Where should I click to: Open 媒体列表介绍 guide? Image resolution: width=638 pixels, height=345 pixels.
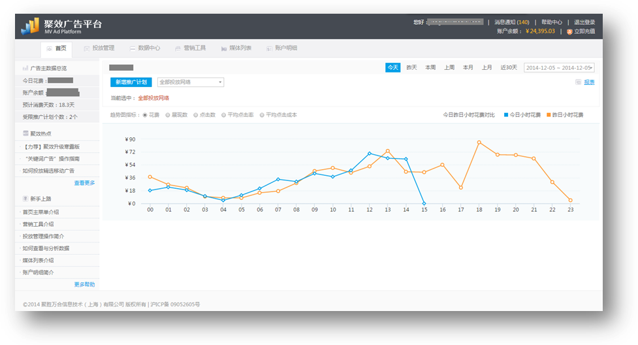[39, 260]
